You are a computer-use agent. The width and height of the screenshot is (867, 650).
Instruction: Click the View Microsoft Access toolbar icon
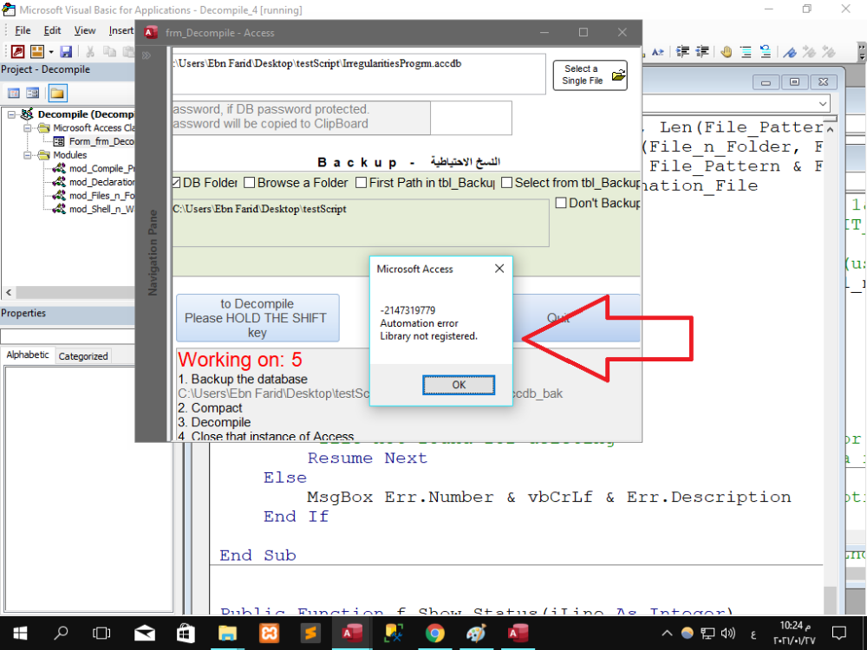coord(17,51)
